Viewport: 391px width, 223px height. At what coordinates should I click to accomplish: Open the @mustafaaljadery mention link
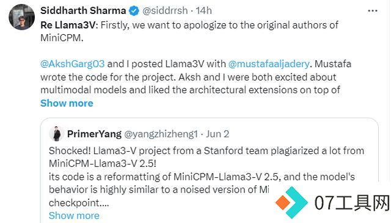269,64
